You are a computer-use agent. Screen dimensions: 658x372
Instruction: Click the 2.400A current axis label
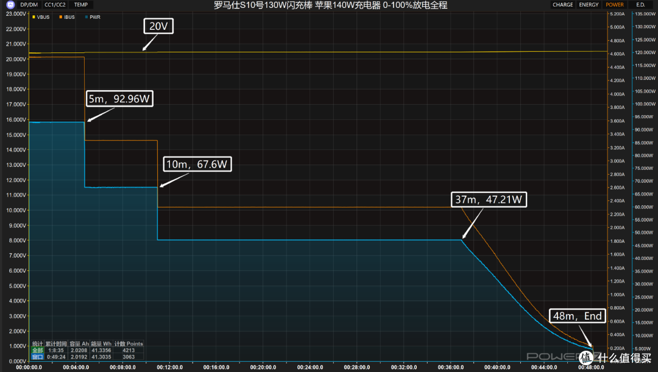617,201
